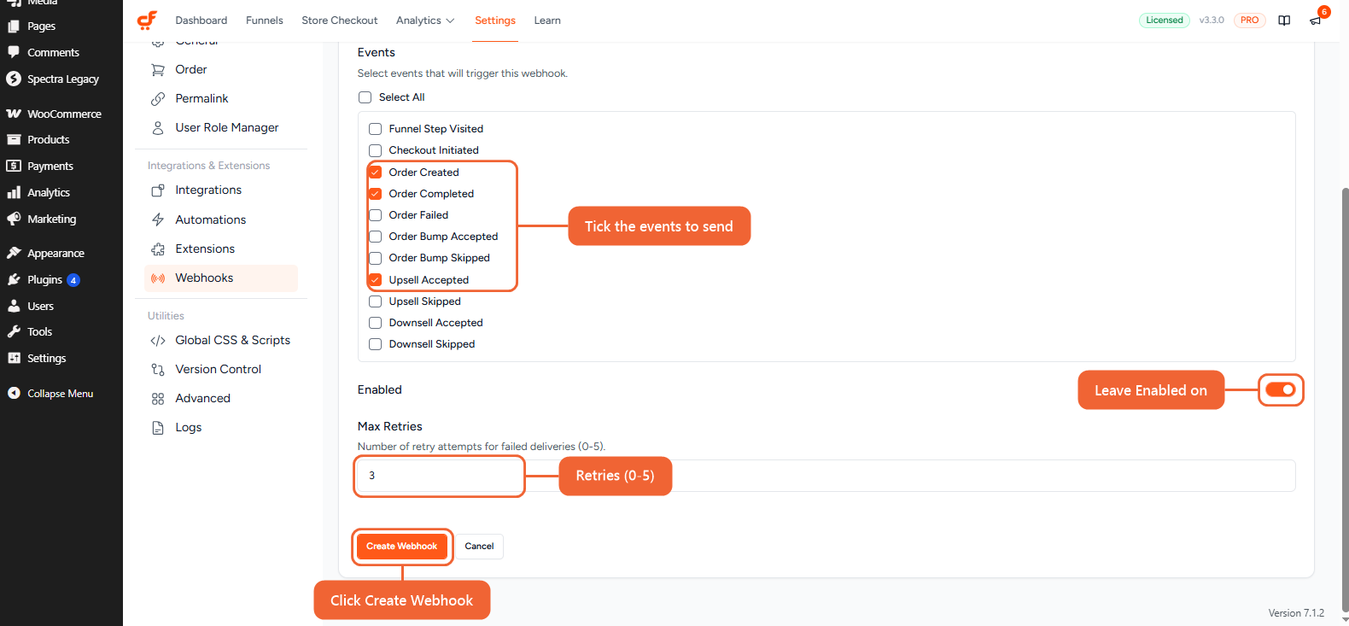Open the Learn tab

pyautogui.click(x=547, y=20)
